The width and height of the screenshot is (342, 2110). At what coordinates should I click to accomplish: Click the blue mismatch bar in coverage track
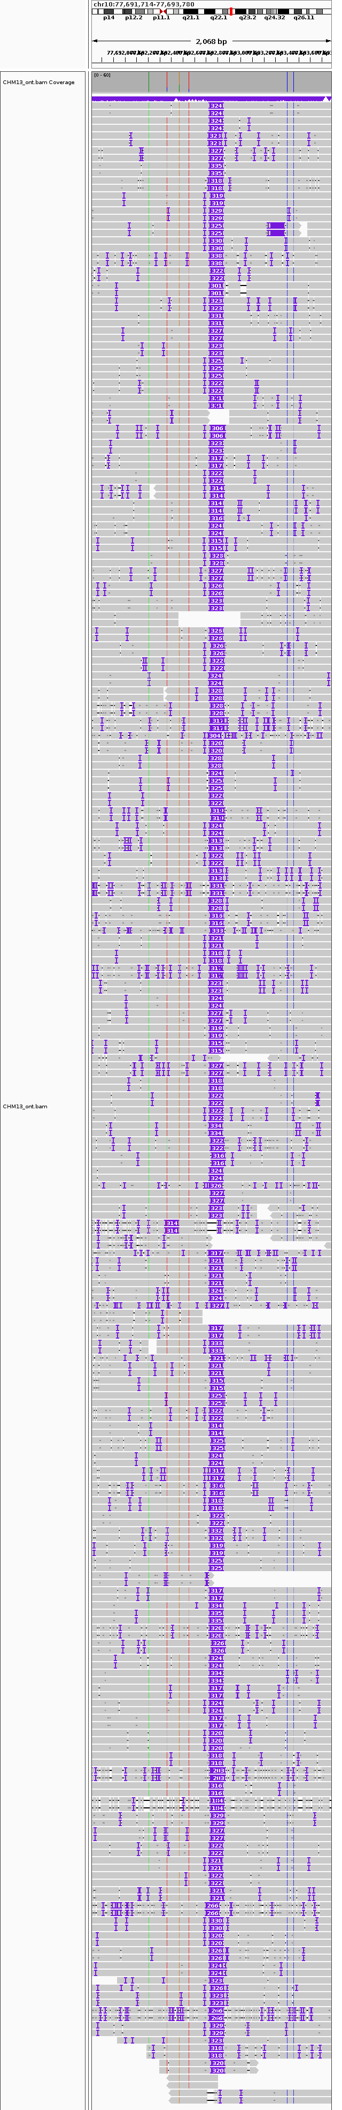287,82
